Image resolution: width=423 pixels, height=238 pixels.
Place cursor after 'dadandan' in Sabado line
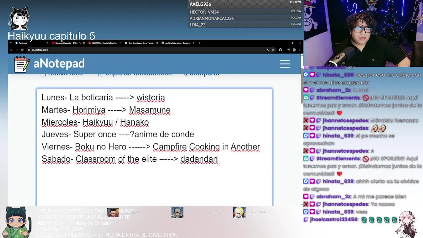click(x=218, y=159)
